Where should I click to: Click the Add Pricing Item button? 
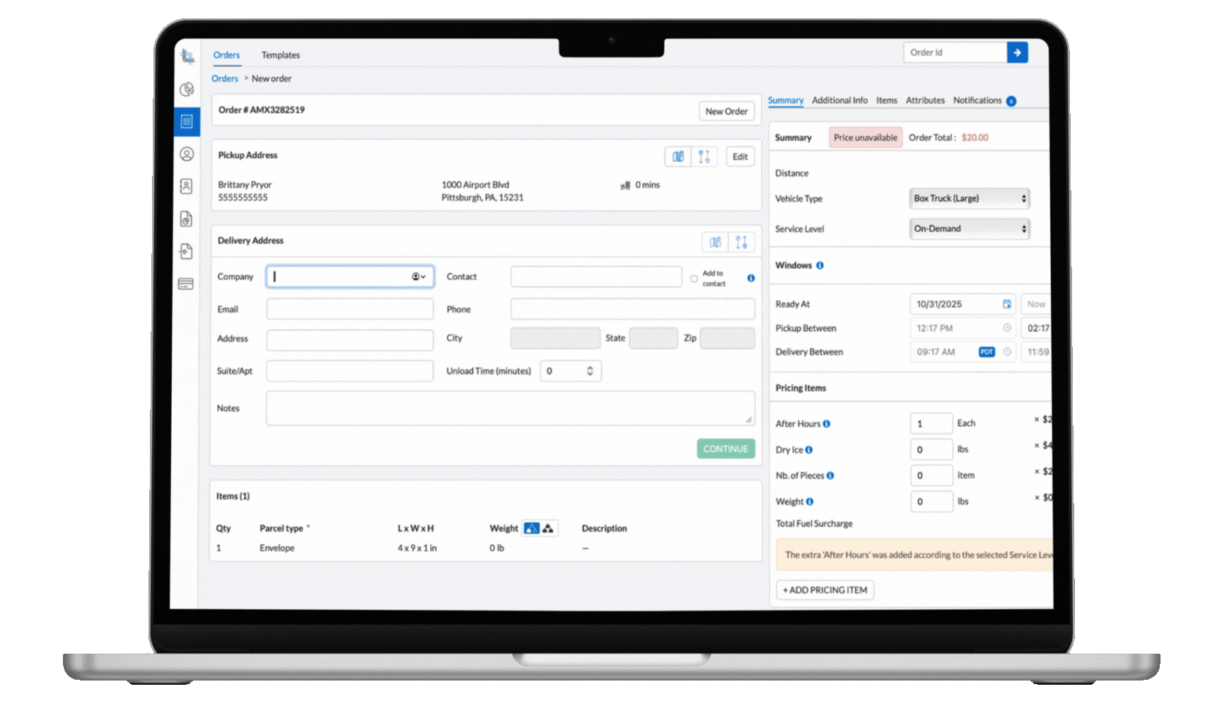pyautogui.click(x=825, y=590)
